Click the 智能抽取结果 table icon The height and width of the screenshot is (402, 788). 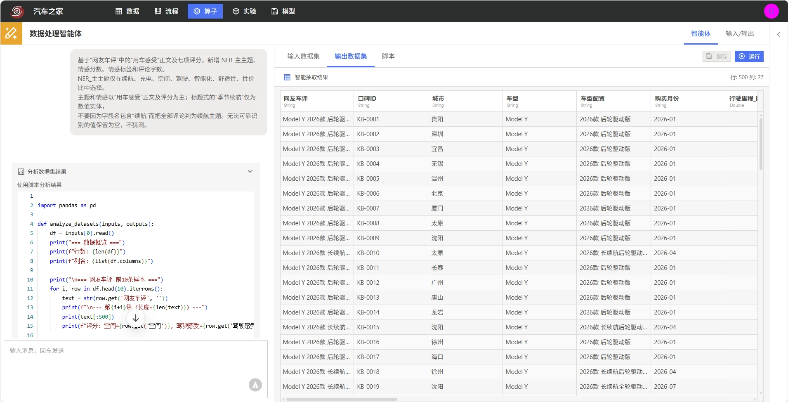[287, 77]
